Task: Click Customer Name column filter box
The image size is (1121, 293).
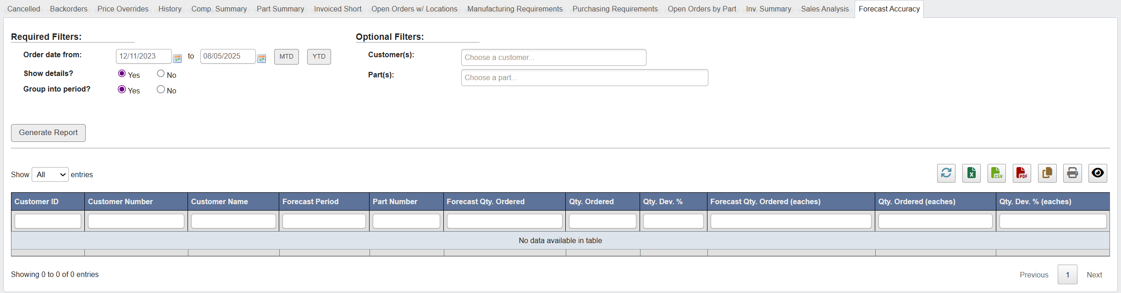Action: [x=233, y=221]
